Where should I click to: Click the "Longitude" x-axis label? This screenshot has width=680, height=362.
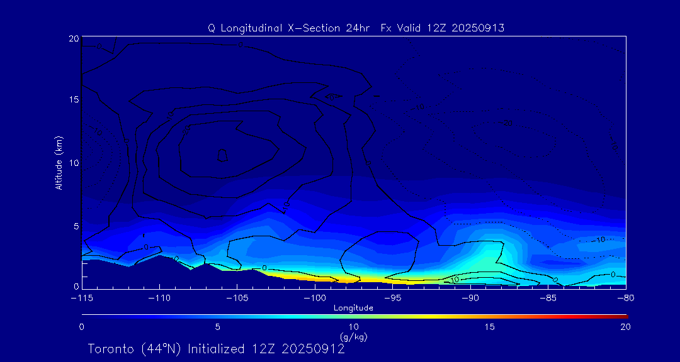tap(353, 308)
